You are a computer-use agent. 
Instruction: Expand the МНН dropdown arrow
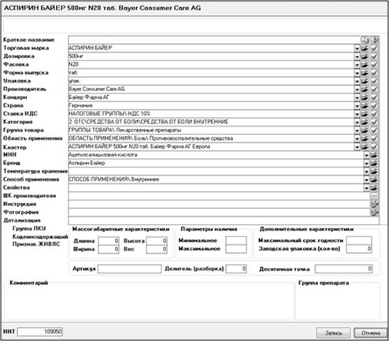366,155
